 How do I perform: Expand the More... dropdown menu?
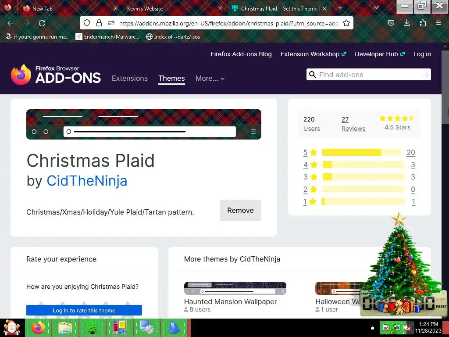(x=210, y=78)
